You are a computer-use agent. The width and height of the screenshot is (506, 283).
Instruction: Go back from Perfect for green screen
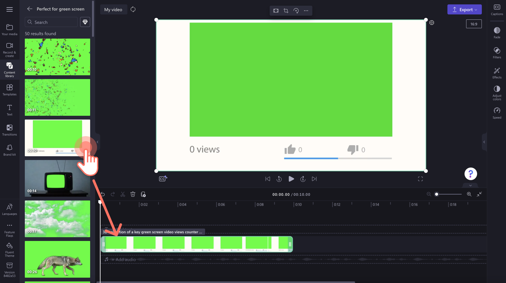tap(30, 9)
